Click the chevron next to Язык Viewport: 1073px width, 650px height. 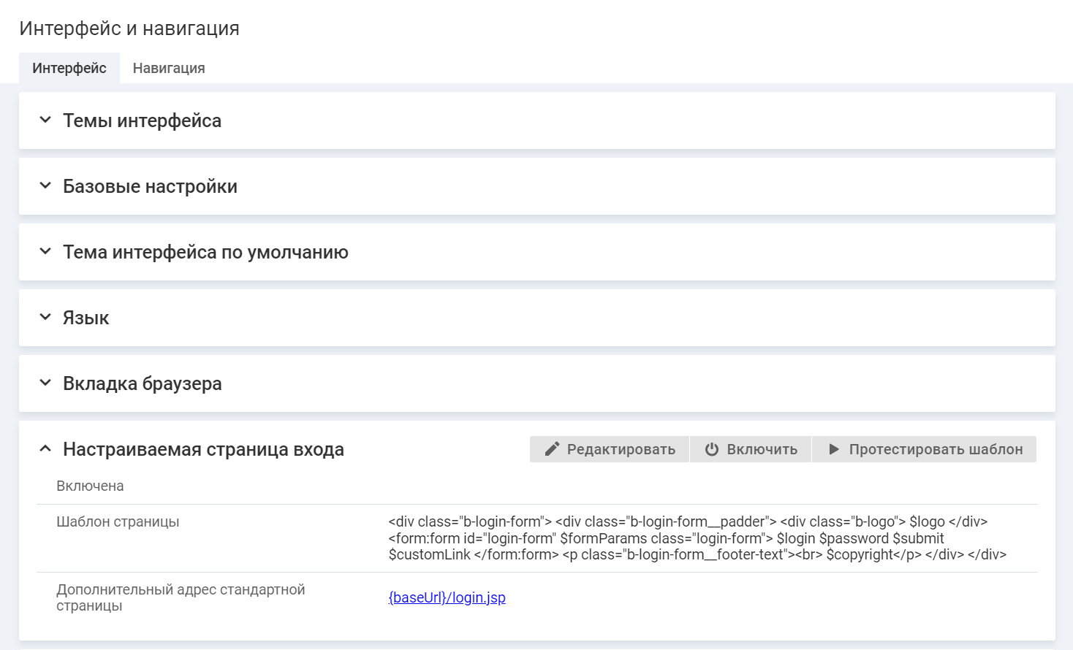coord(45,317)
